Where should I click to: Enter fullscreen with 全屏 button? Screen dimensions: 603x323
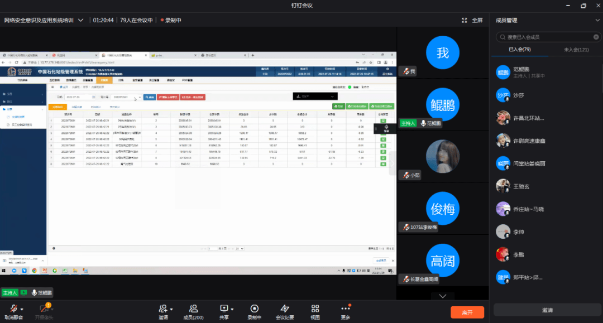click(x=472, y=20)
